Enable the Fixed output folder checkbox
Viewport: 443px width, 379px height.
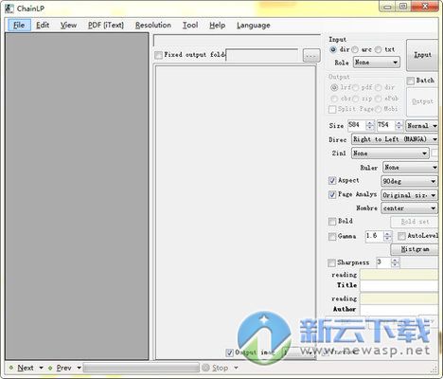158,55
